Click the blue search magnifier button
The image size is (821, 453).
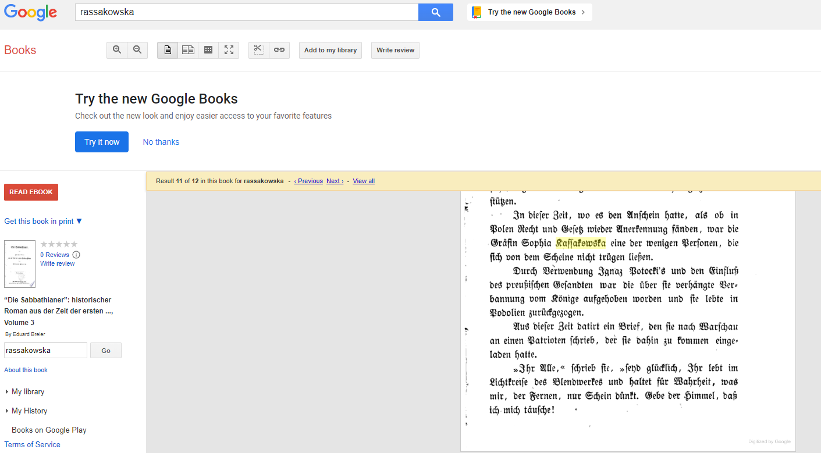click(436, 12)
